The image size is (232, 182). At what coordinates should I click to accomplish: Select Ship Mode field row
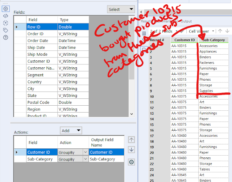tap(51, 54)
